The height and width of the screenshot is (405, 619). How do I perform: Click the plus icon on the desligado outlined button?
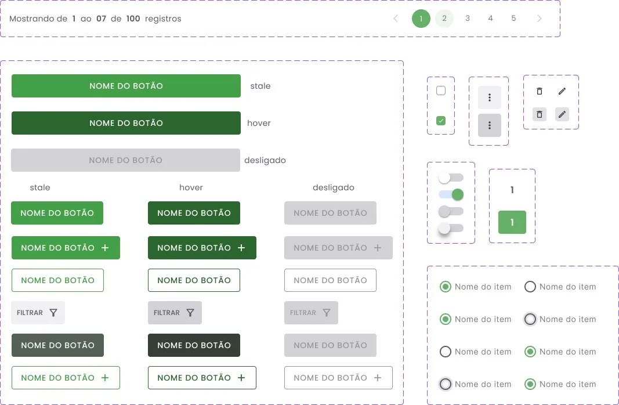pos(378,378)
